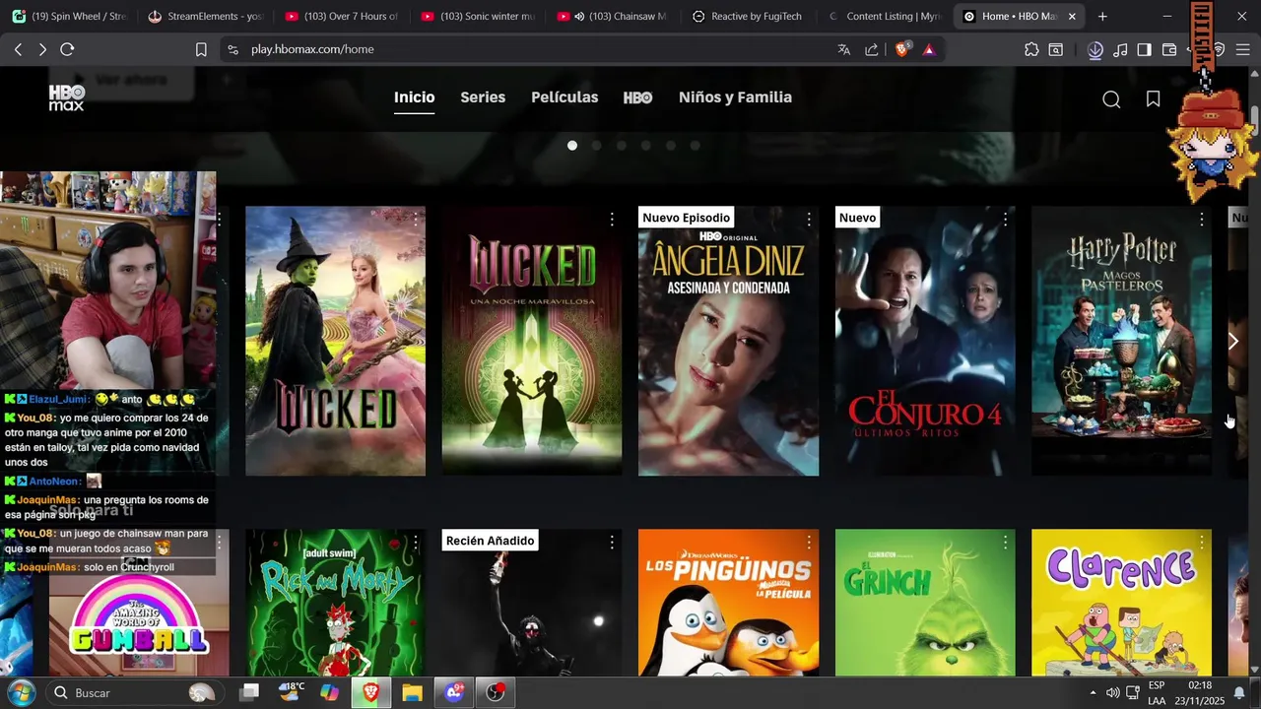The width and height of the screenshot is (1261, 709).
Task: Open Películas section in navigation
Action: (564, 97)
